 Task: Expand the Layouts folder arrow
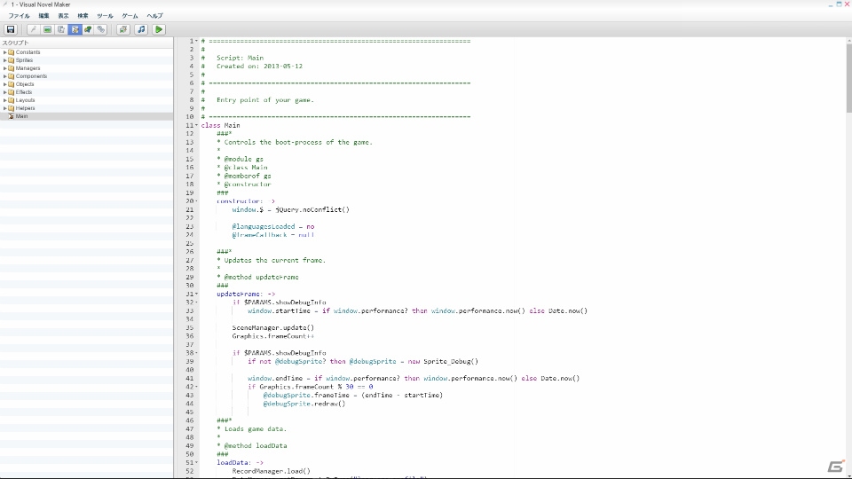pos(5,100)
